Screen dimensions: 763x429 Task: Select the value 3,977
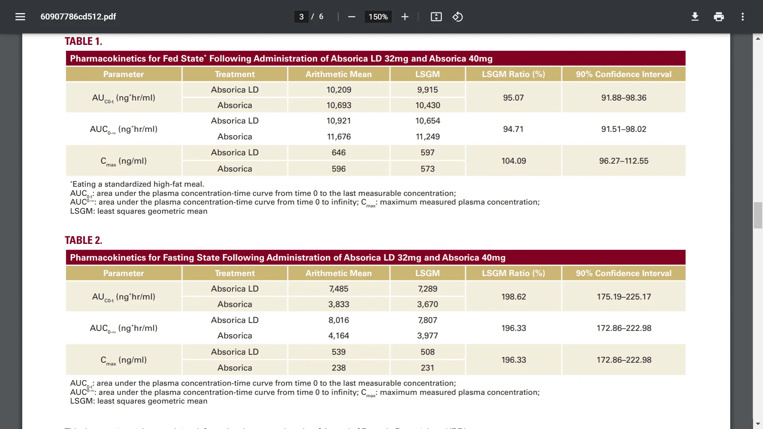(x=428, y=336)
